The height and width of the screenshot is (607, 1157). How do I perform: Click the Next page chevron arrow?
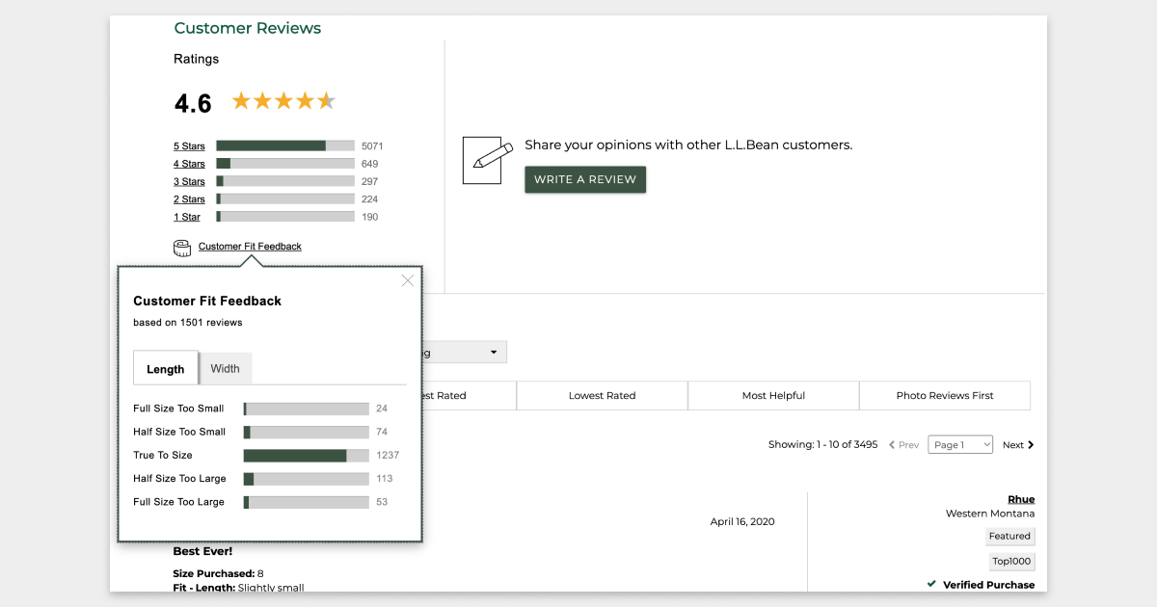1031,445
